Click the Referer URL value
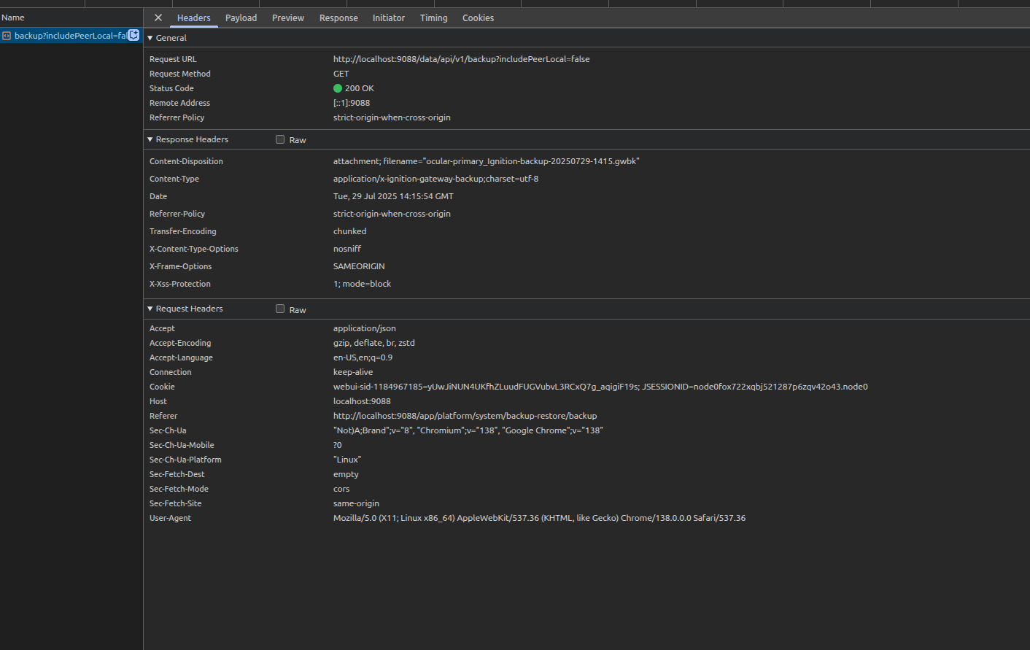The width and height of the screenshot is (1030, 650). click(x=465, y=416)
